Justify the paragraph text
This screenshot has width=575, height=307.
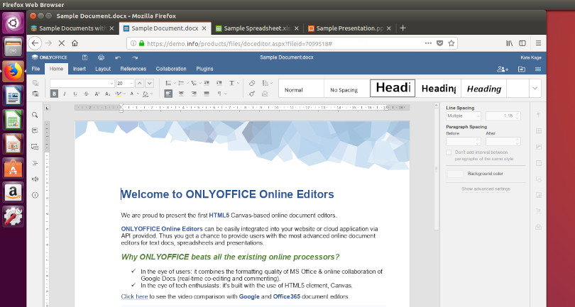pos(207,94)
